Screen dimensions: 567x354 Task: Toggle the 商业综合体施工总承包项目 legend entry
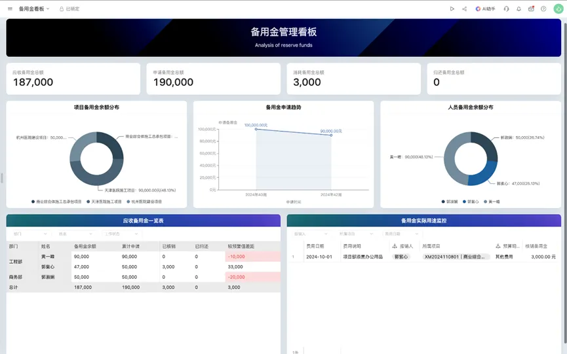56,202
